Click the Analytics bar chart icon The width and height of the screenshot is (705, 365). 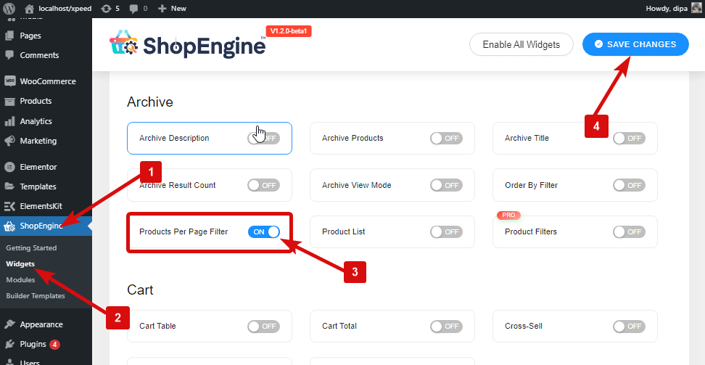(9, 121)
